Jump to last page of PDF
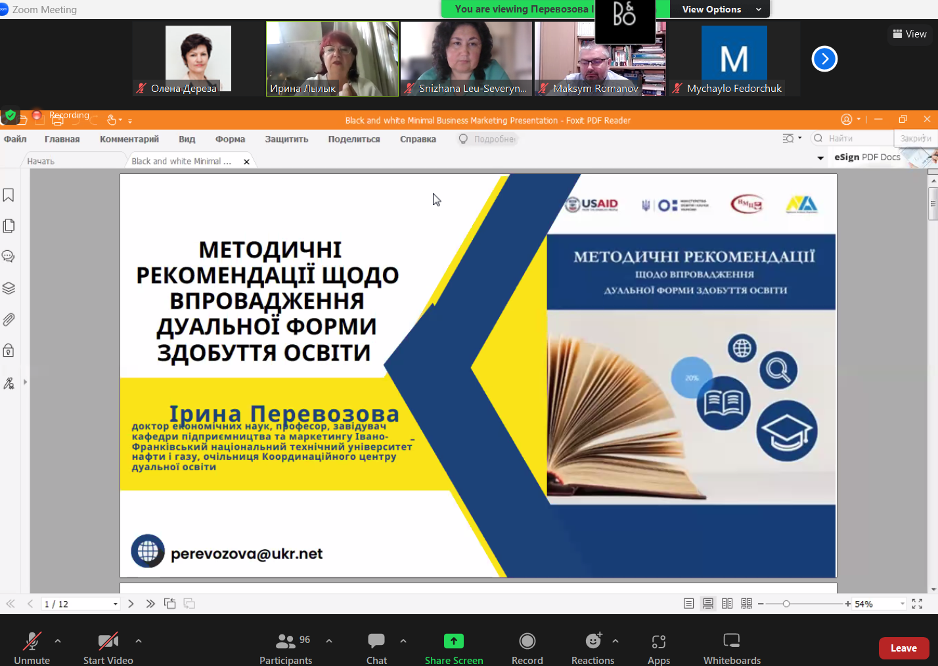Screen dimensions: 938x666 150,604
